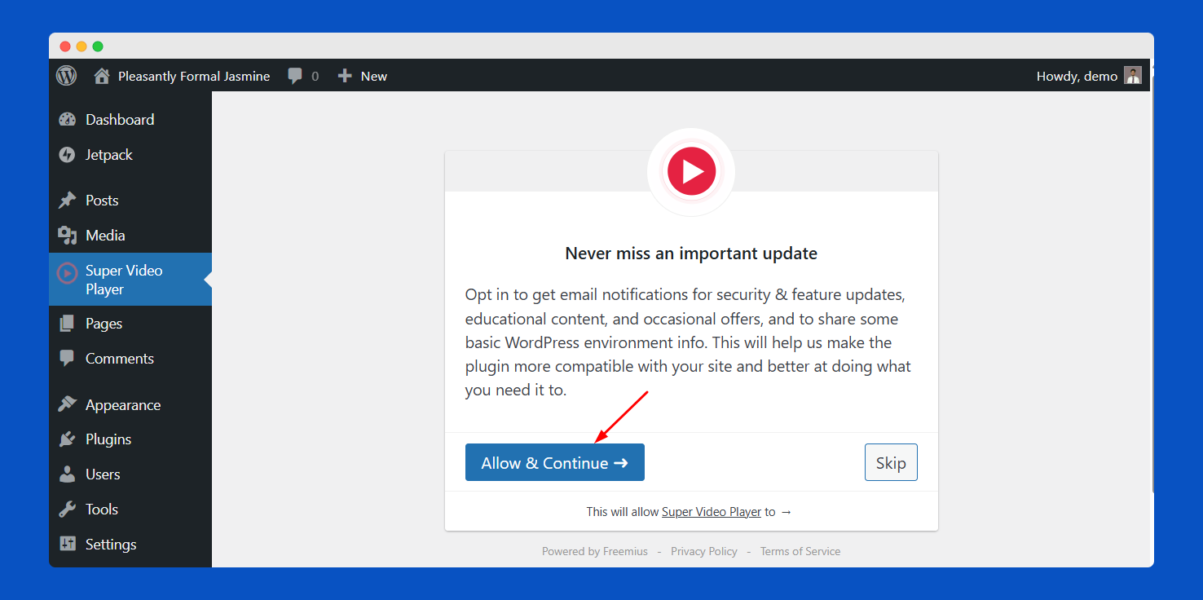
Task: Open the Privacy Policy link
Action: tap(703, 552)
